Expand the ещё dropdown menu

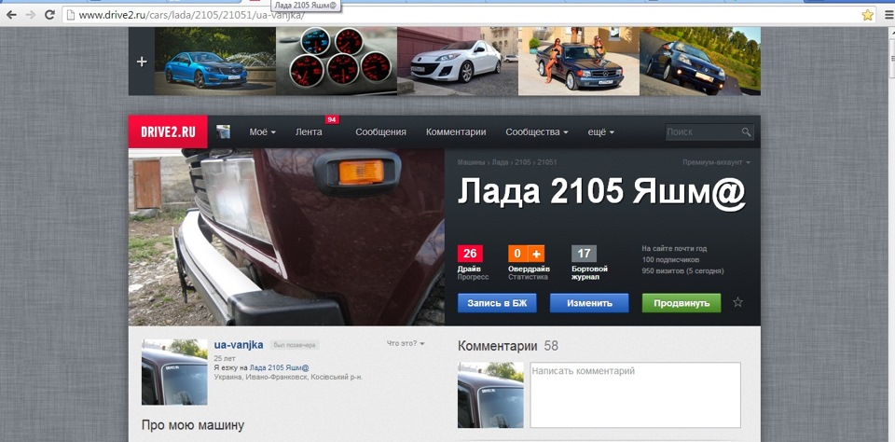pyautogui.click(x=601, y=131)
